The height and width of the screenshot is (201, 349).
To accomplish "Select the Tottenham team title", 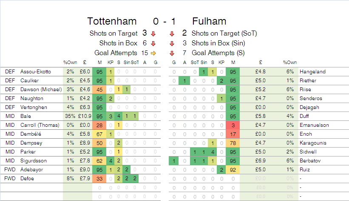I will (x=112, y=21).
